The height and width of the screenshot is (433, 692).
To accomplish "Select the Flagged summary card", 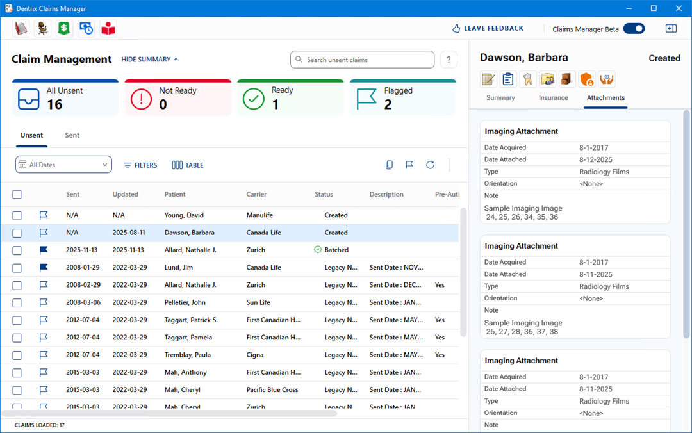I will pyautogui.click(x=402, y=98).
